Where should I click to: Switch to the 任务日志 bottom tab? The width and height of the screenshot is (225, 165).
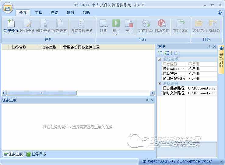pos(36,154)
